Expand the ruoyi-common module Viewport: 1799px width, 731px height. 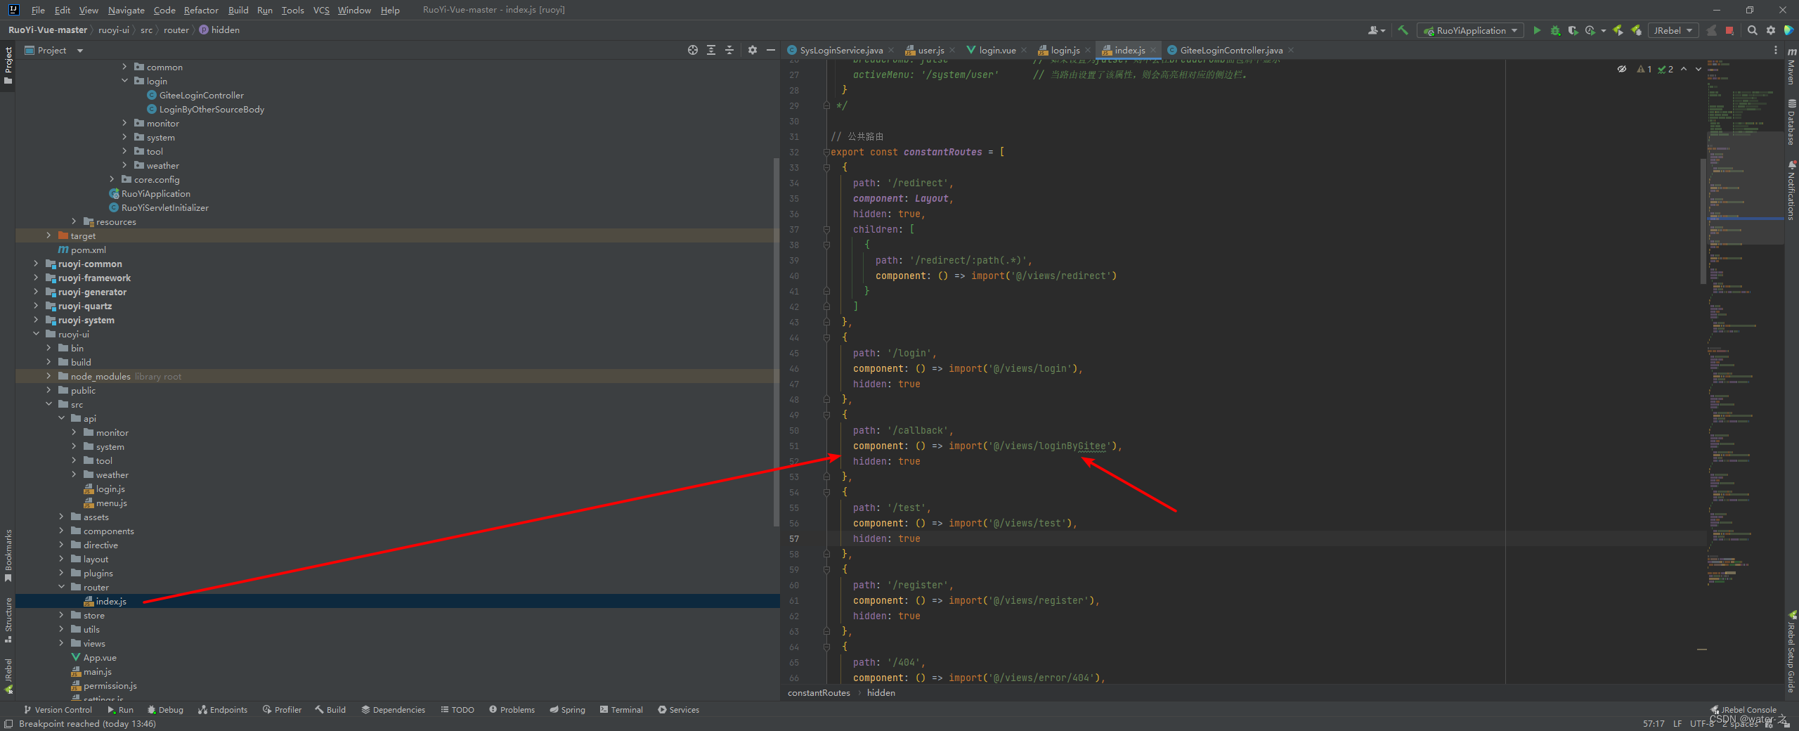coord(36,264)
